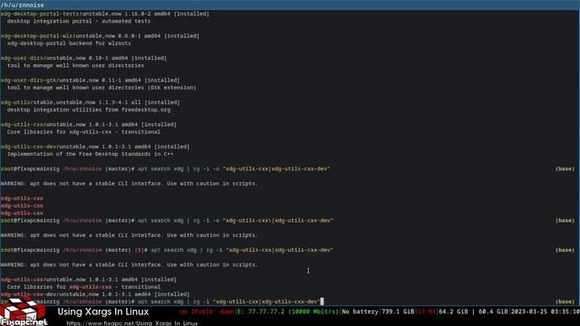580x326 pixels.
Task: Place cursor at end of bottom command line
Action: tap(322, 302)
